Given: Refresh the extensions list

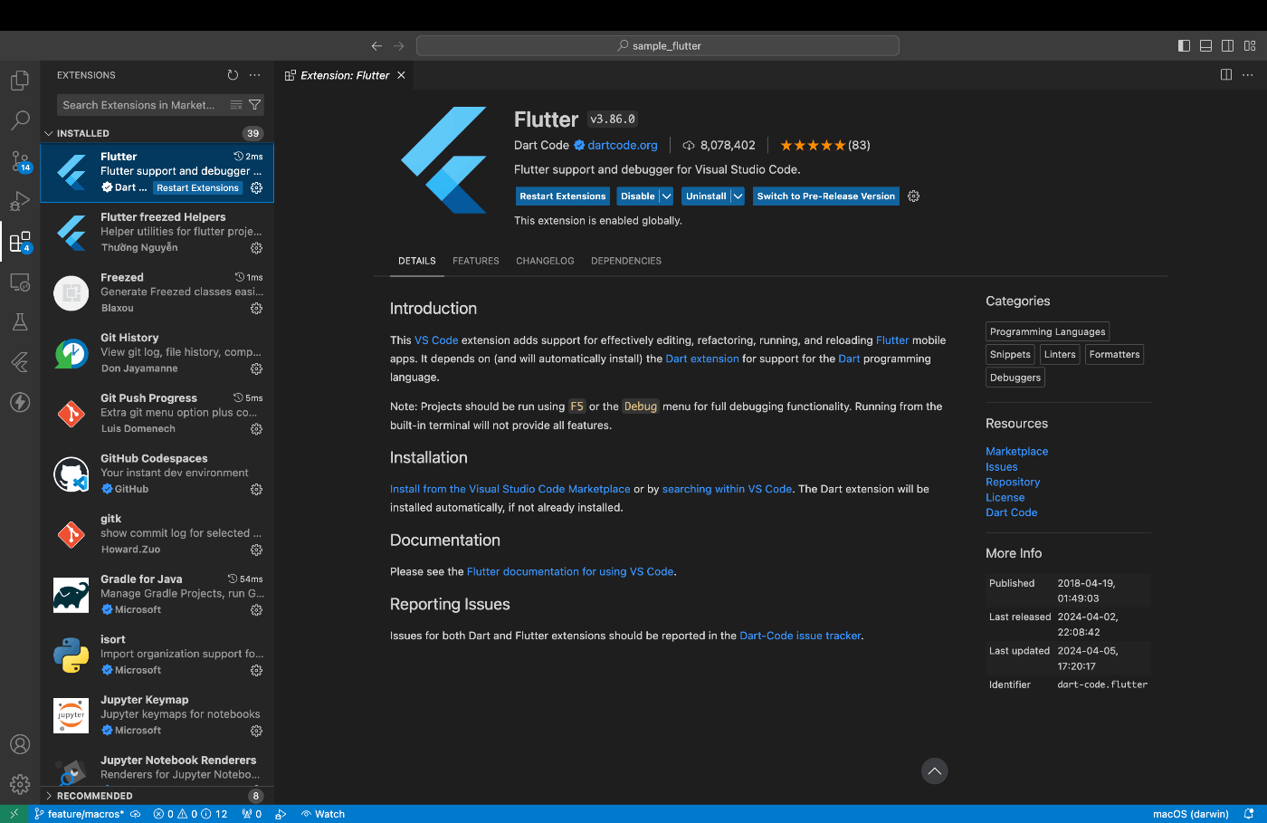Looking at the screenshot, I should click(x=233, y=75).
